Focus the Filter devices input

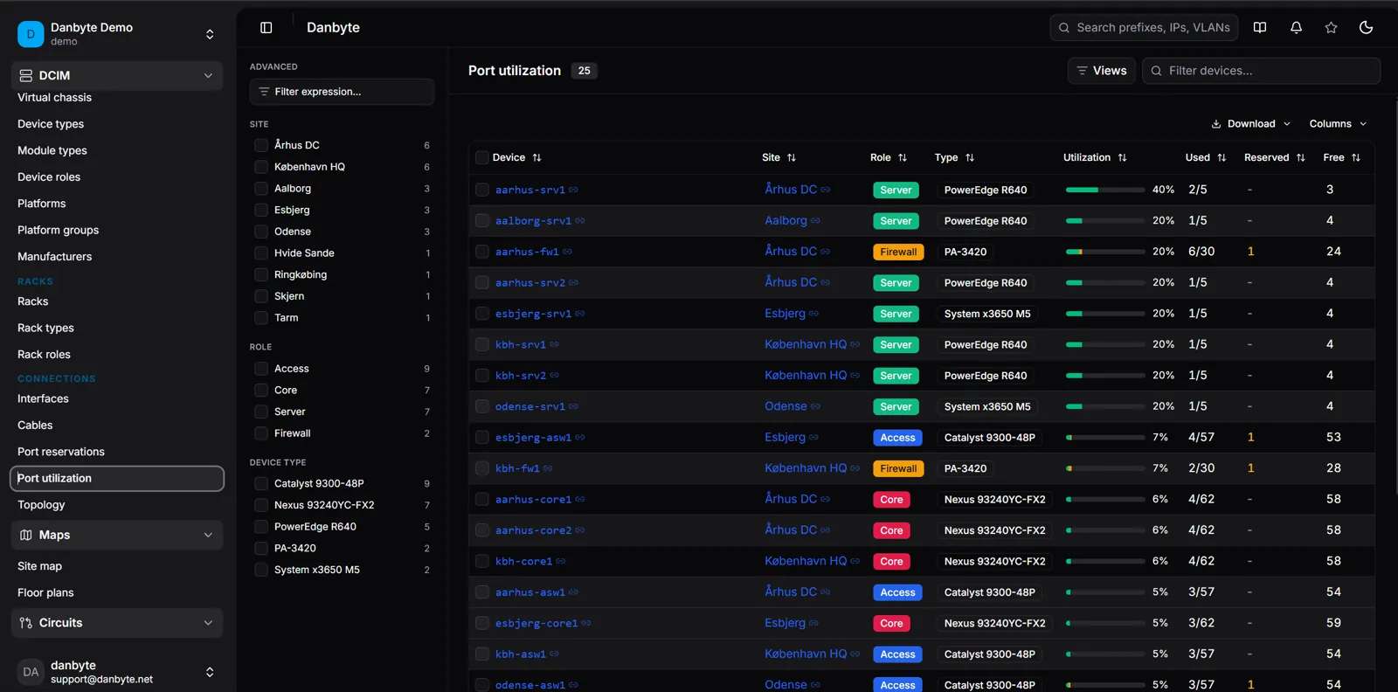click(1261, 71)
